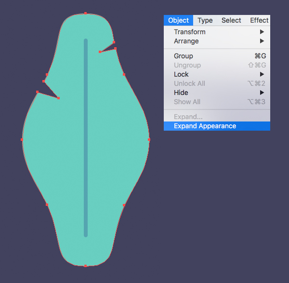Expand the Lock submenu arrow
Screen dimensions: 289x283
pos(262,74)
